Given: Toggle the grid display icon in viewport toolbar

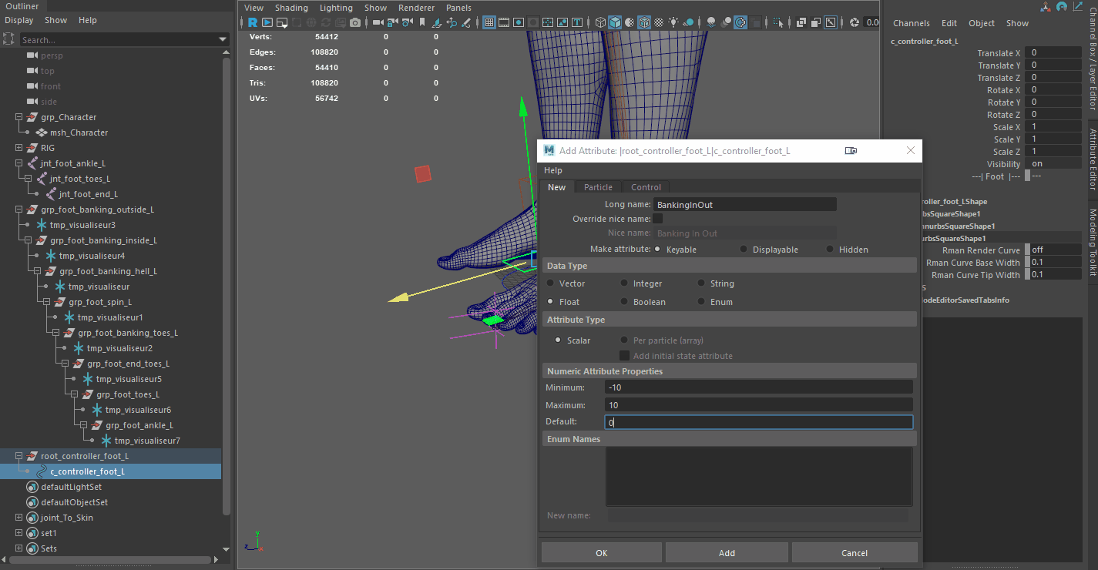Looking at the screenshot, I should (x=489, y=23).
